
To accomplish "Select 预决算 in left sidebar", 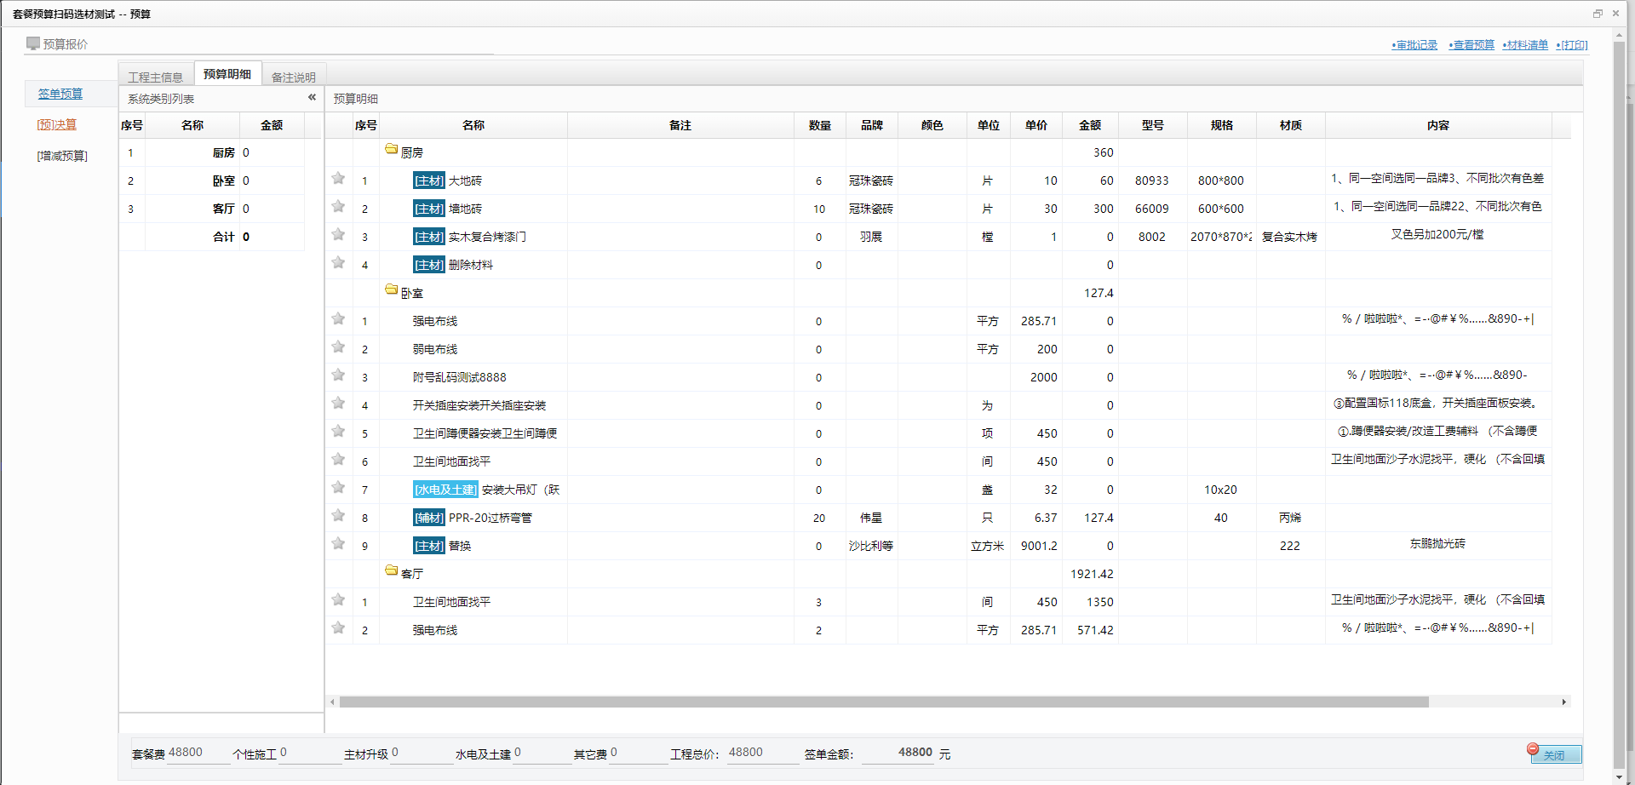I will (x=57, y=124).
